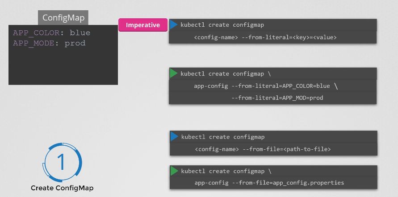Click the Create ConfigMap caption text
This screenshot has width=398, height=197.
62,188
